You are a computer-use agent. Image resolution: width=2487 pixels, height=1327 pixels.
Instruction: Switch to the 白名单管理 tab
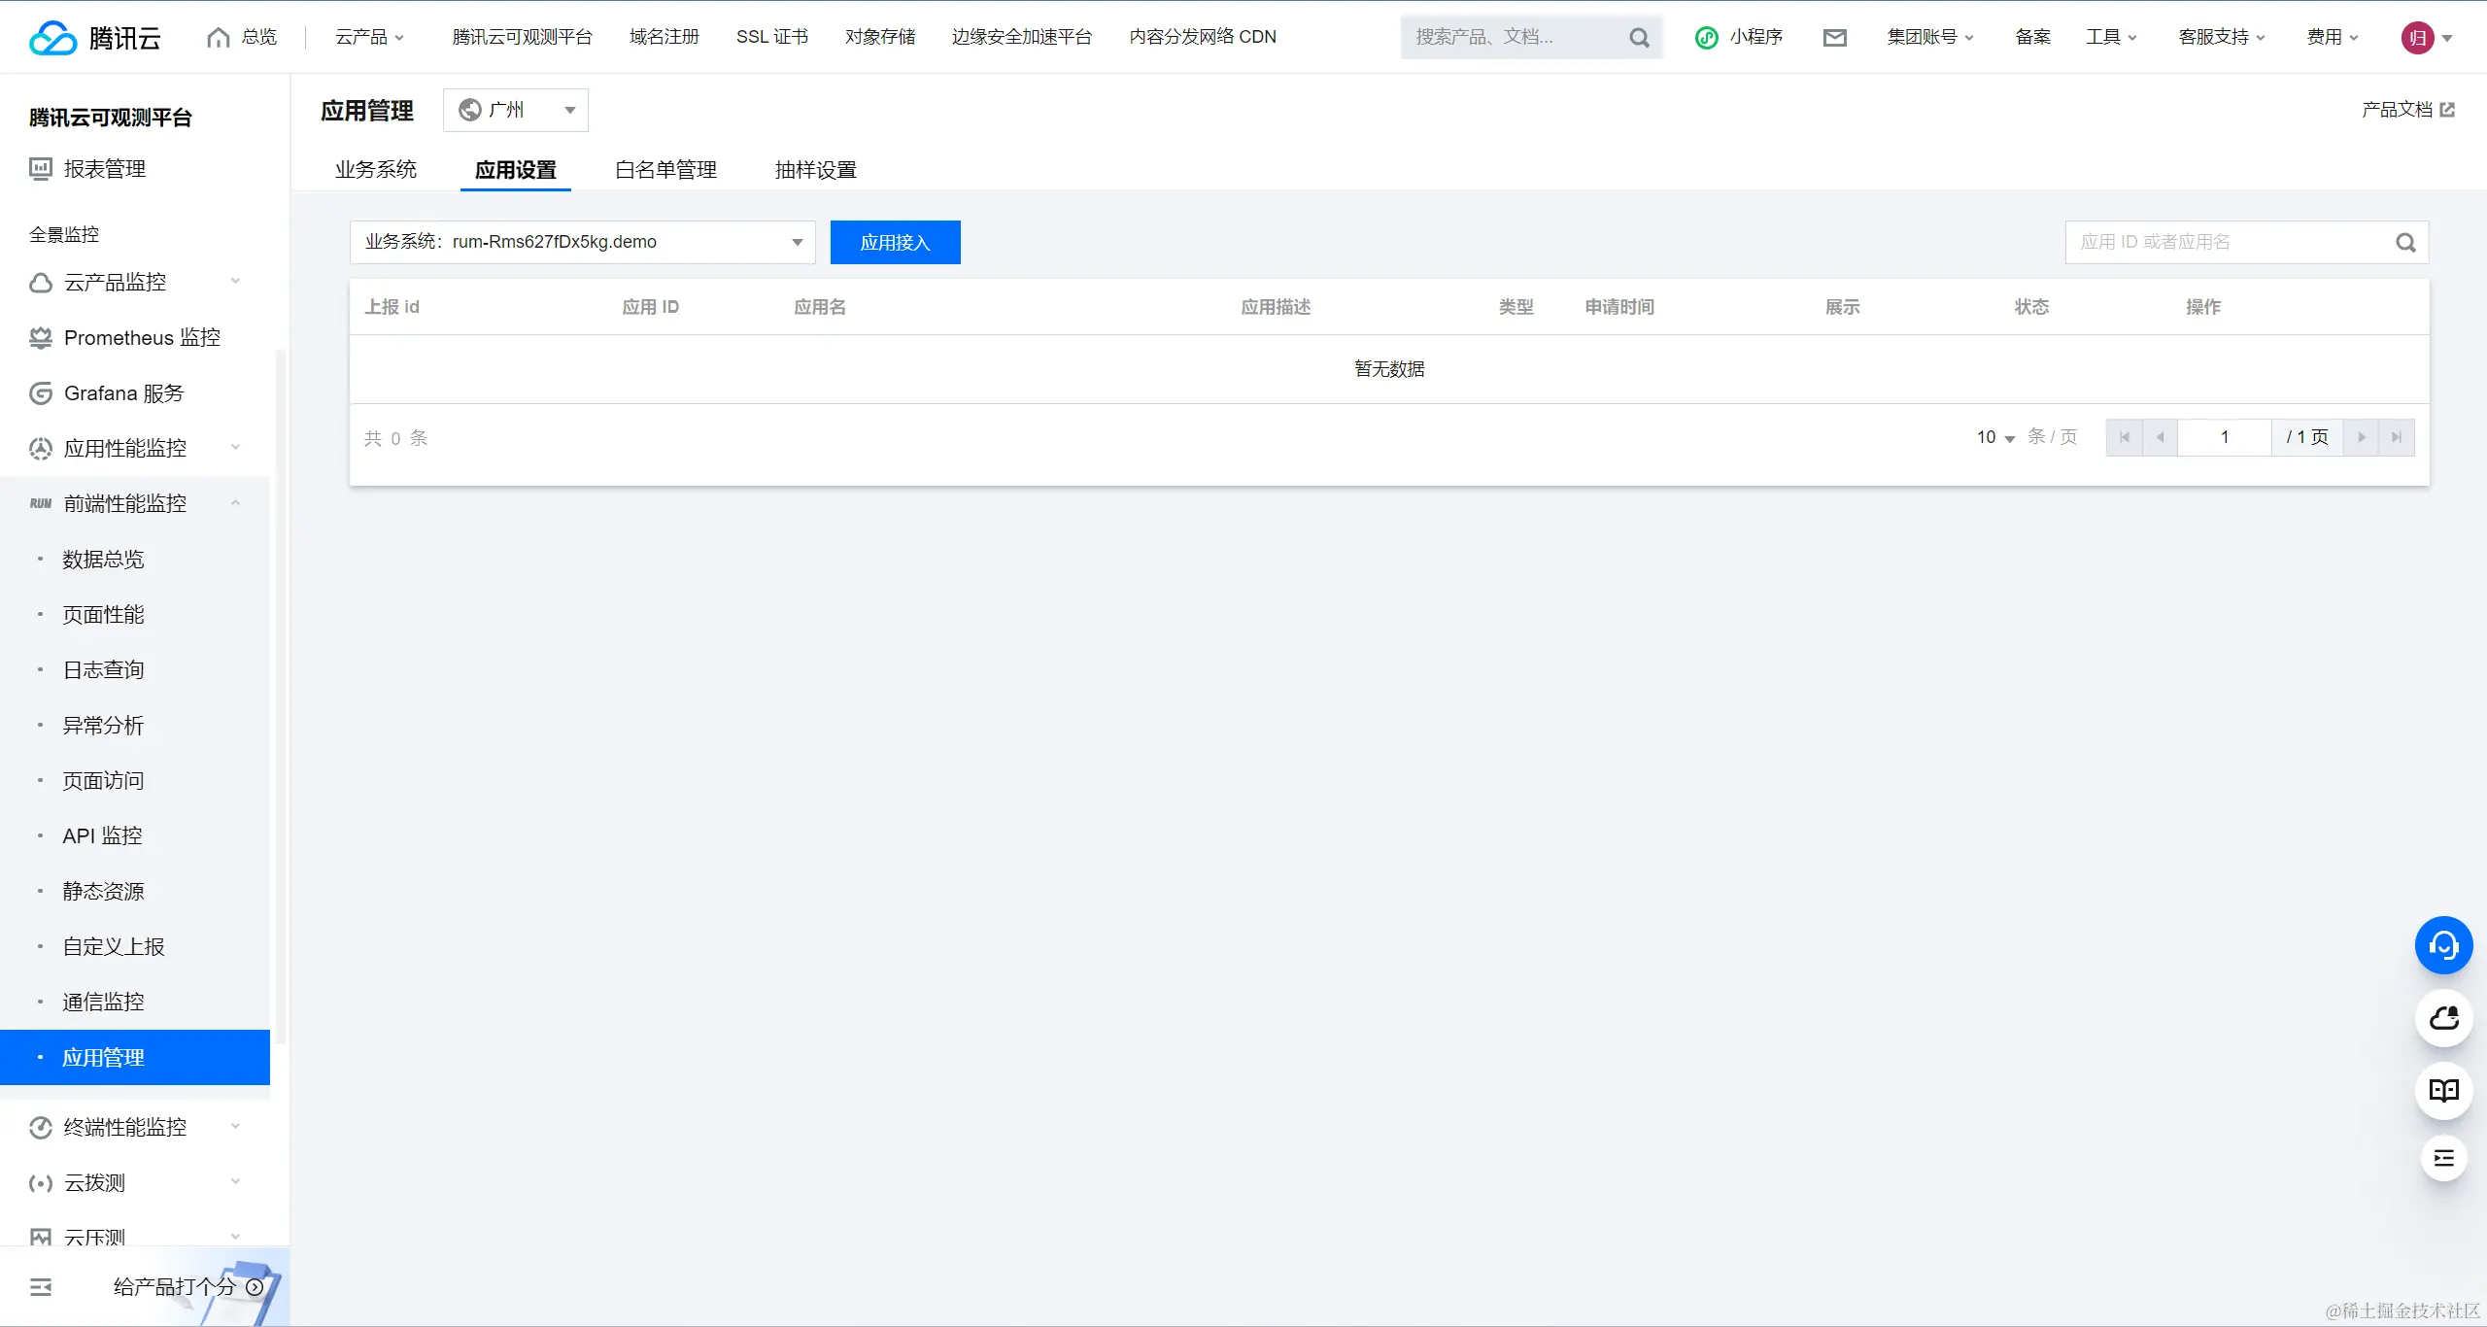click(x=664, y=169)
